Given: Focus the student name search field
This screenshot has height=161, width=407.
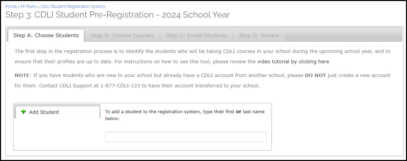Looking at the screenshot, I should click(x=186, y=137).
